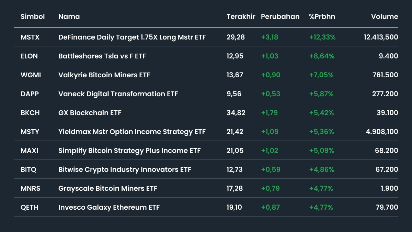This screenshot has height=232, width=412.
Task: Click the BITQ ticker symbol
Action: point(28,169)
